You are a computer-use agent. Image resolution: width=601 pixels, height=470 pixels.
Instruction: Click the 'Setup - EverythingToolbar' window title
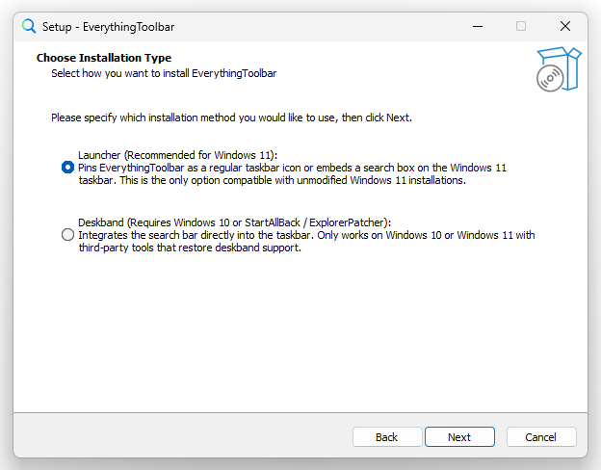tap(109, 27)
